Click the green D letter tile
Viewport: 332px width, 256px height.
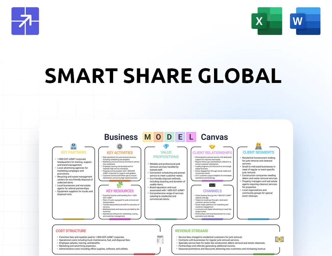(169, 137)
